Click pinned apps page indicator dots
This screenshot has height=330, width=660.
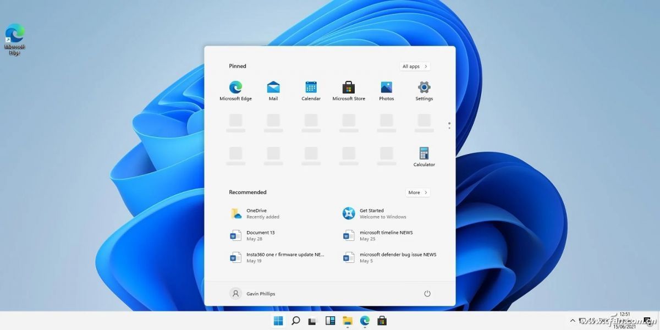449,125
